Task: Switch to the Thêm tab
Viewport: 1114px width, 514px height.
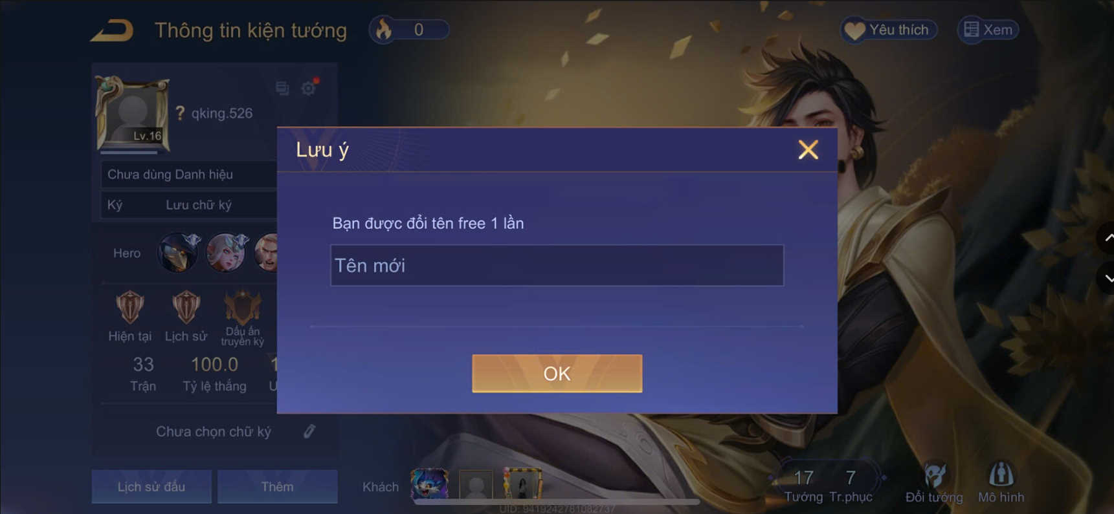Action: click(277, 486)
